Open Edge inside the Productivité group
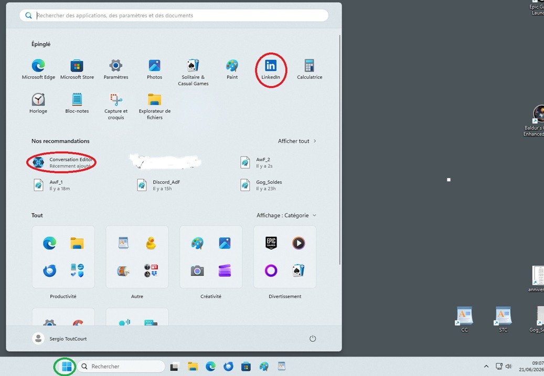This screenshot has width=544, height=376. [50, 243]
